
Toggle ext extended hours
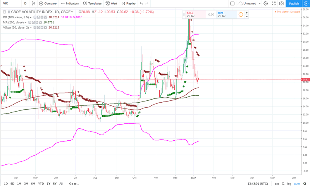(x=277, y=184)
